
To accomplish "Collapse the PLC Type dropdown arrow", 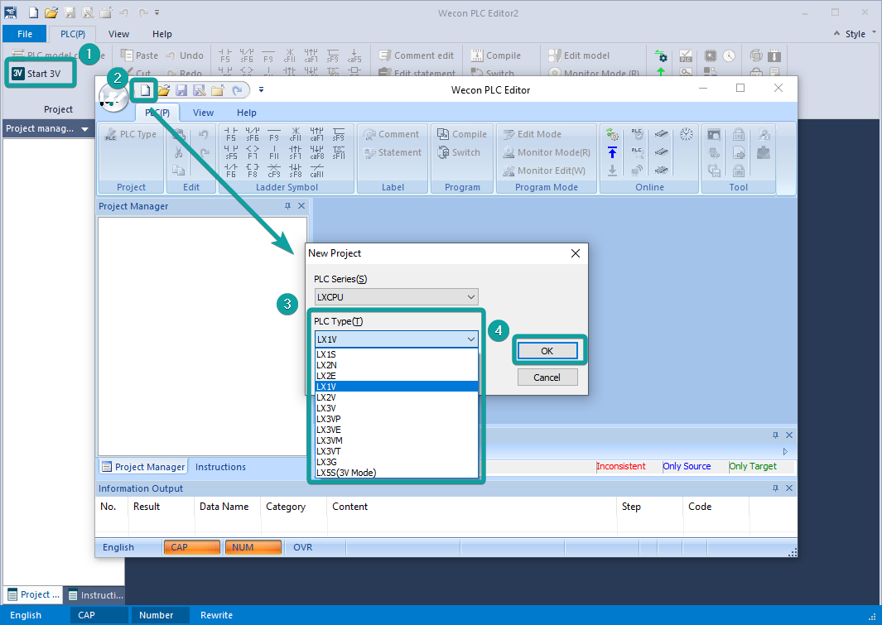I will 470,339.
